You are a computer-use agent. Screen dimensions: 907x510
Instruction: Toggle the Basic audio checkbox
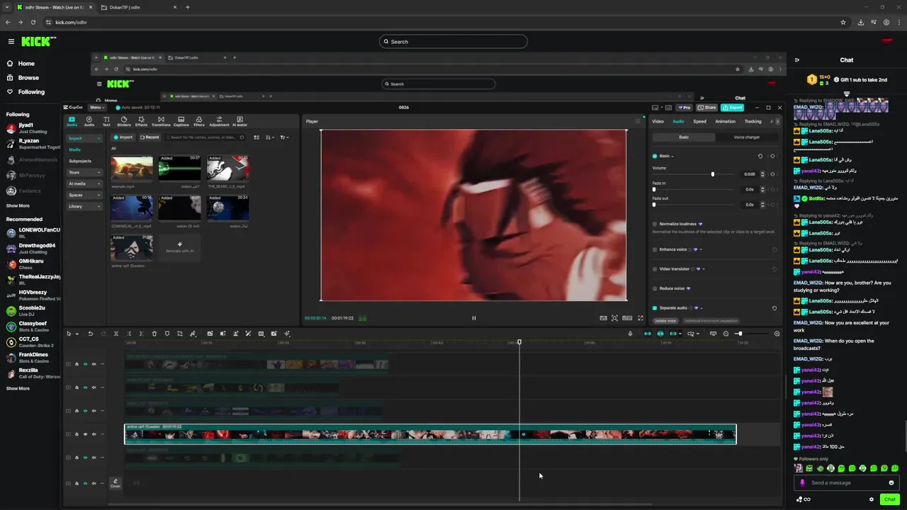pos(655,156)
